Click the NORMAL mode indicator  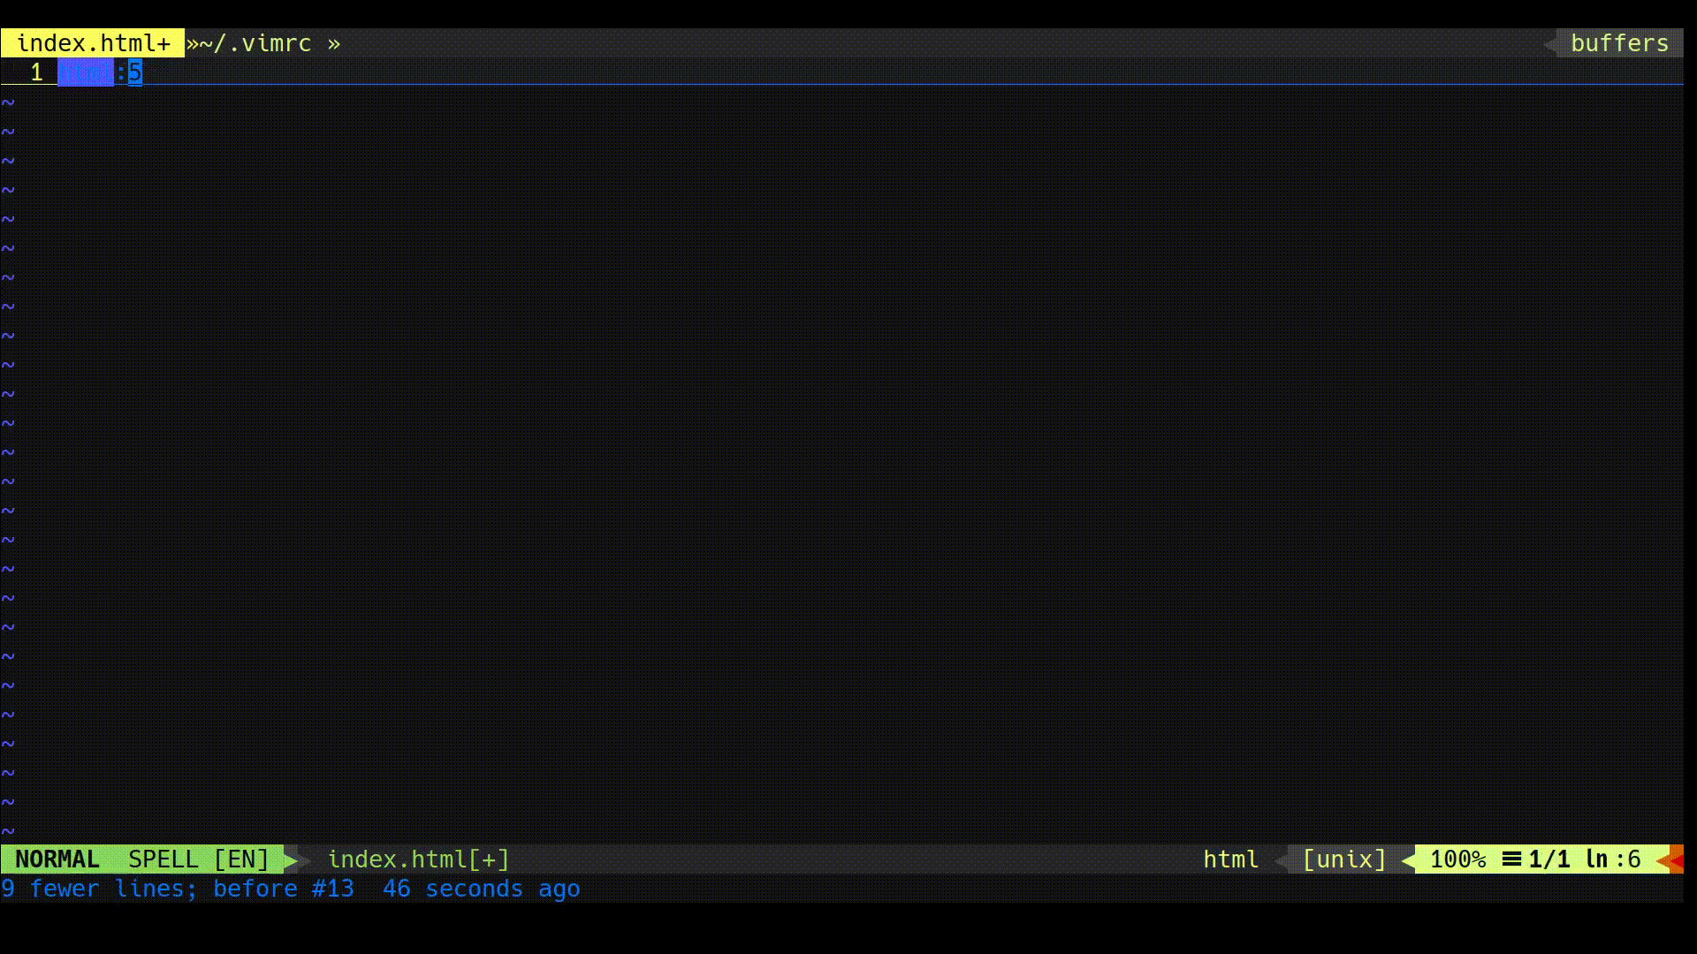(57, 859)
